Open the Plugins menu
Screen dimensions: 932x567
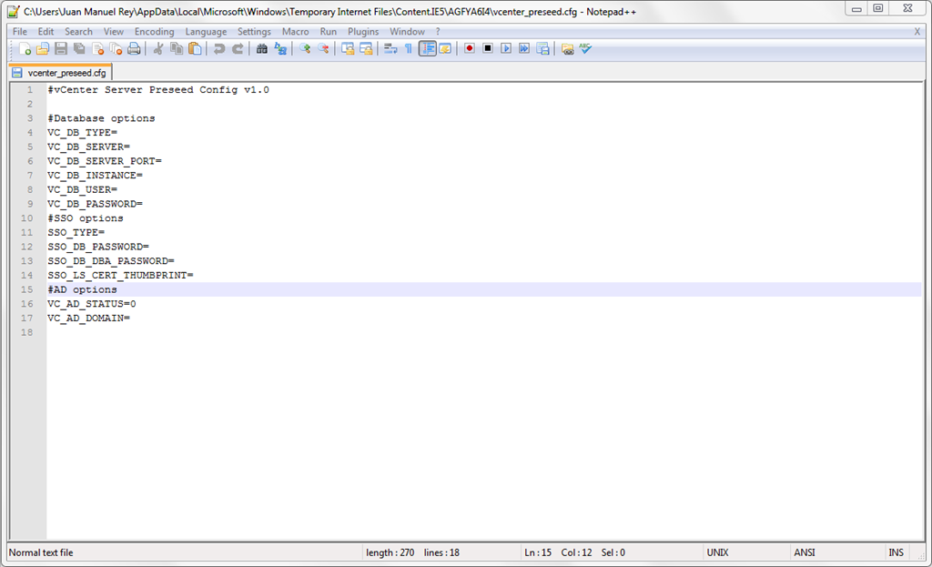click(x=363, y=32)
